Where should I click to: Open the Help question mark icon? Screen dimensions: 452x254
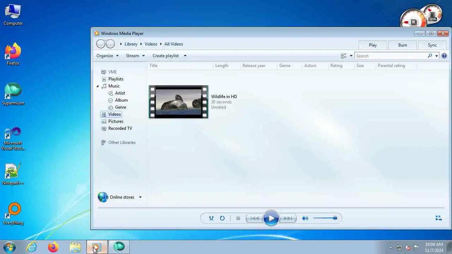pyautogui.click(x=444, y=56)
